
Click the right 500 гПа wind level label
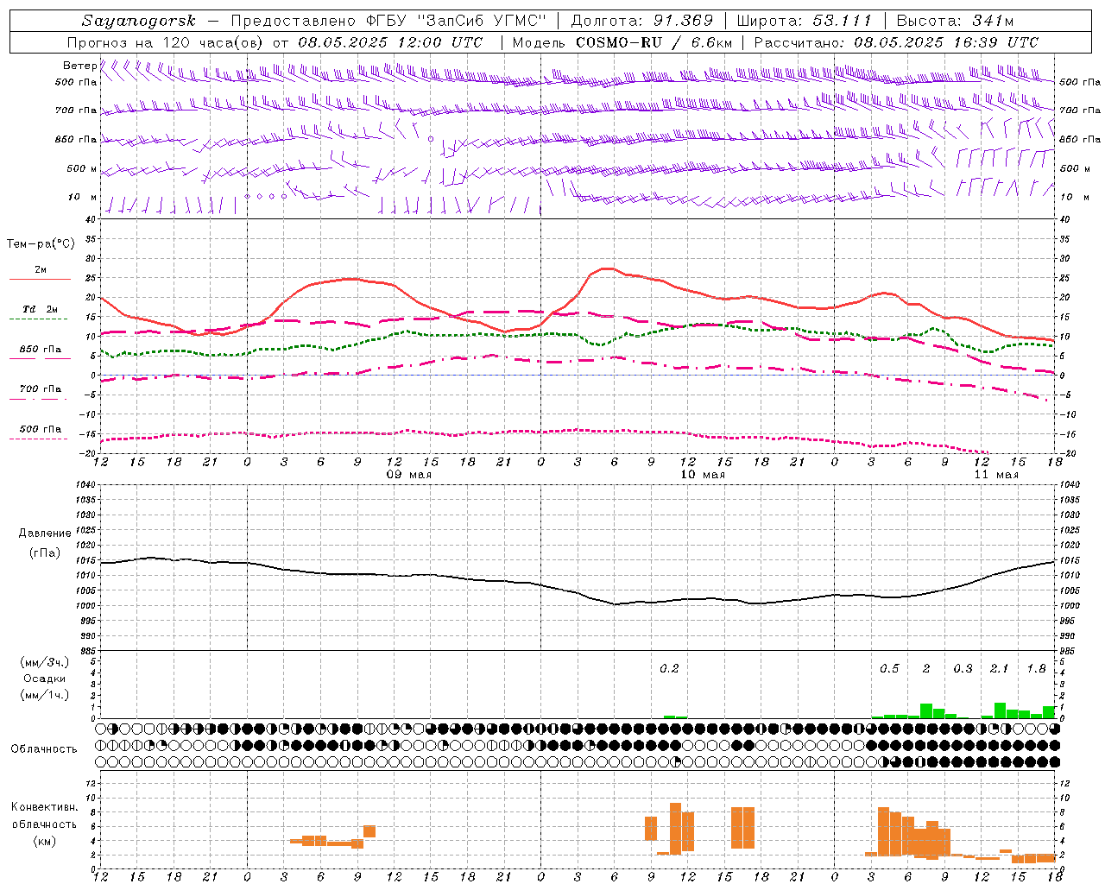pyautogui.click(x=1080, y=83)
